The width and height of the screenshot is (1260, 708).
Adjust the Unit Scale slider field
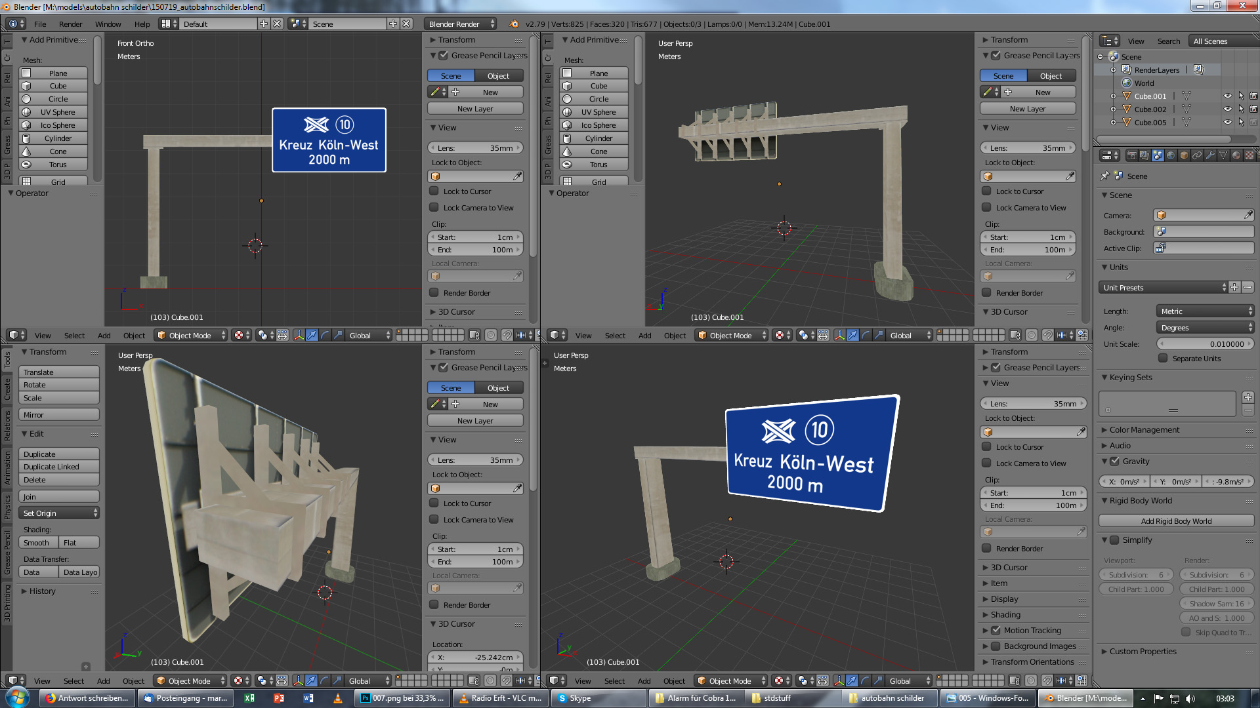tap(1205, 344)
